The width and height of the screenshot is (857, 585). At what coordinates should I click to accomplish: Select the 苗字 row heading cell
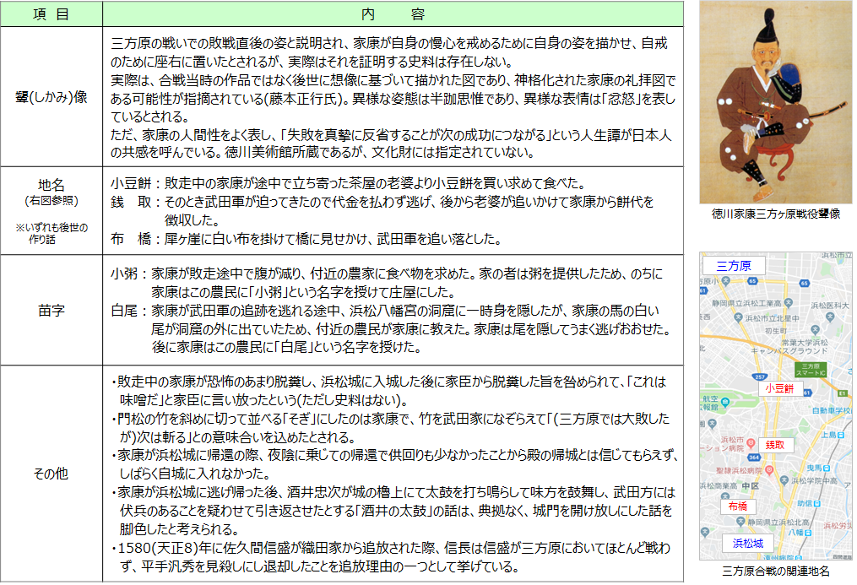[x=52, y=310]
